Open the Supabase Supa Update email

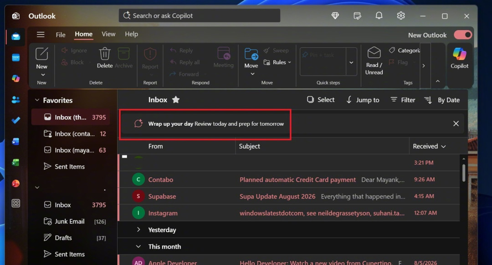289,196
